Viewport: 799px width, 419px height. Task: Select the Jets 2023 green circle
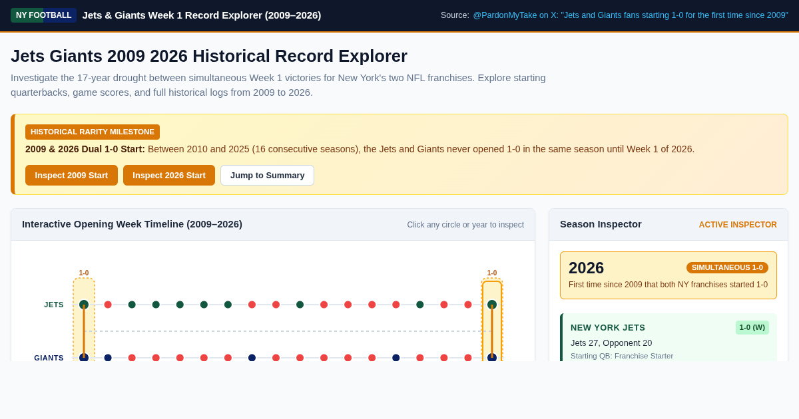pyautogui.click(x=419, y=305)
